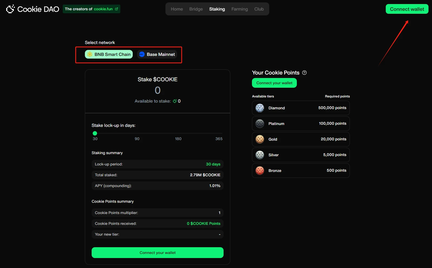Viewport: 432px width, 268px height.
Task: Set lock-up slider to 180 days
Action: (178, 133)
